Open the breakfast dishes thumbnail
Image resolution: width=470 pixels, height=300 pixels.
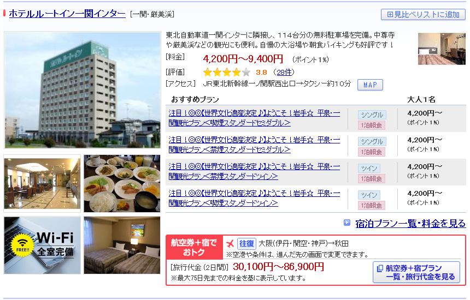click(x=122, y=183)
